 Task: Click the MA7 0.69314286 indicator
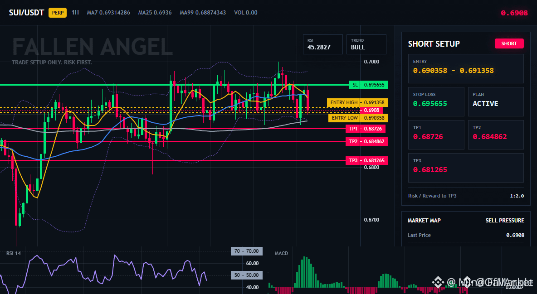click(x=108, y=13)
